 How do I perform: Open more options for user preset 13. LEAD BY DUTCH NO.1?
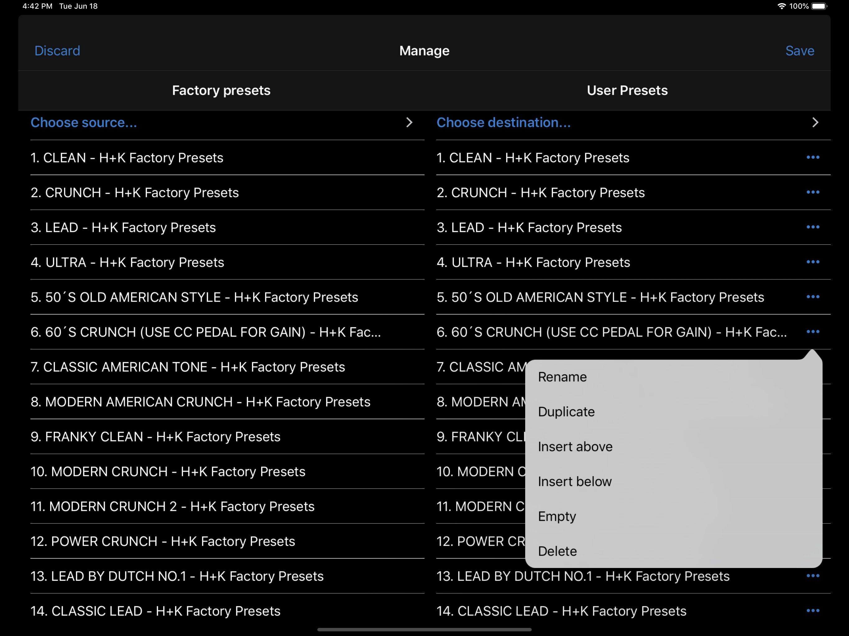[x=813, y=576]
